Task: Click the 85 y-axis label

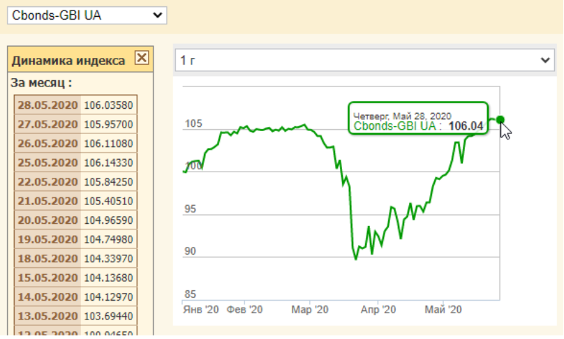Action: coord(191,294)
